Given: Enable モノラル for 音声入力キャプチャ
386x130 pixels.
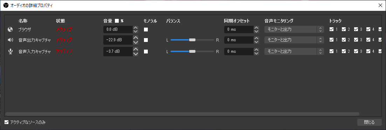Looking at the screenshot, I should click(x=146, y=51).
